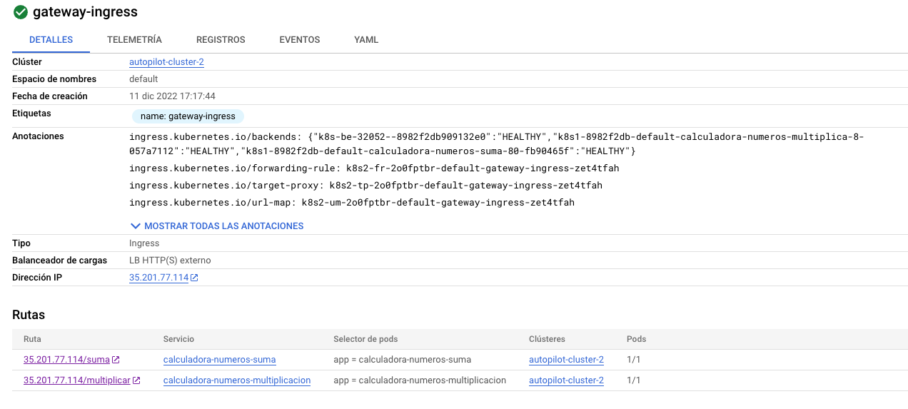The width and height of the screenshot is (908, 409).
Task: Expand Mostrar todas las anotaciones
Action: click(217, 226)
